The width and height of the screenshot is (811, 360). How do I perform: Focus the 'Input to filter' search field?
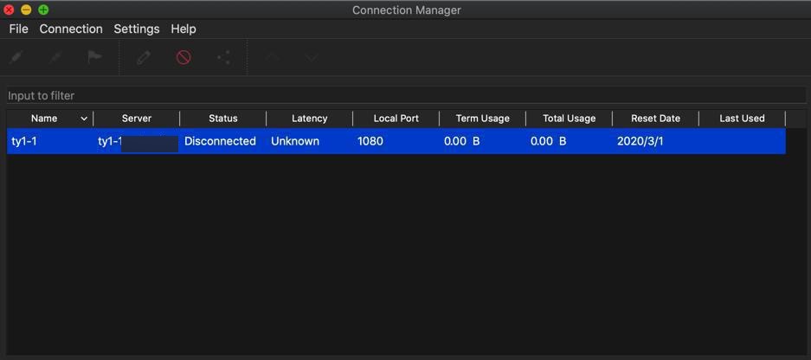pos(405,95)
